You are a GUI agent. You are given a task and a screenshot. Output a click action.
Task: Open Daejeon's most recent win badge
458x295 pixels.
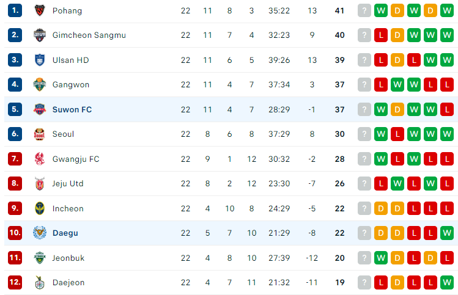click(x=447, y=282)
